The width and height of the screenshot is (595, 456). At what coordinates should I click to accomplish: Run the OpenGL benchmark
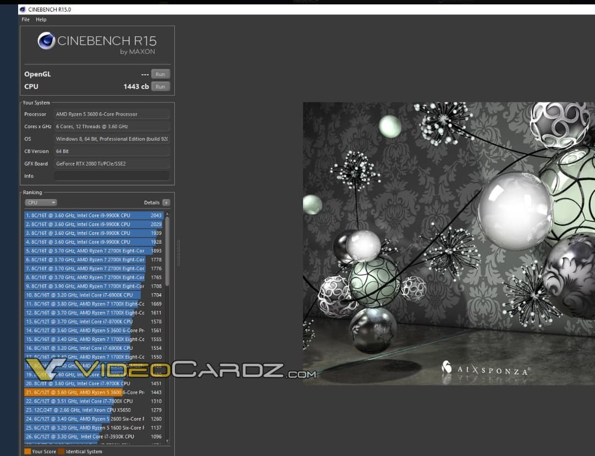[161, 74]
